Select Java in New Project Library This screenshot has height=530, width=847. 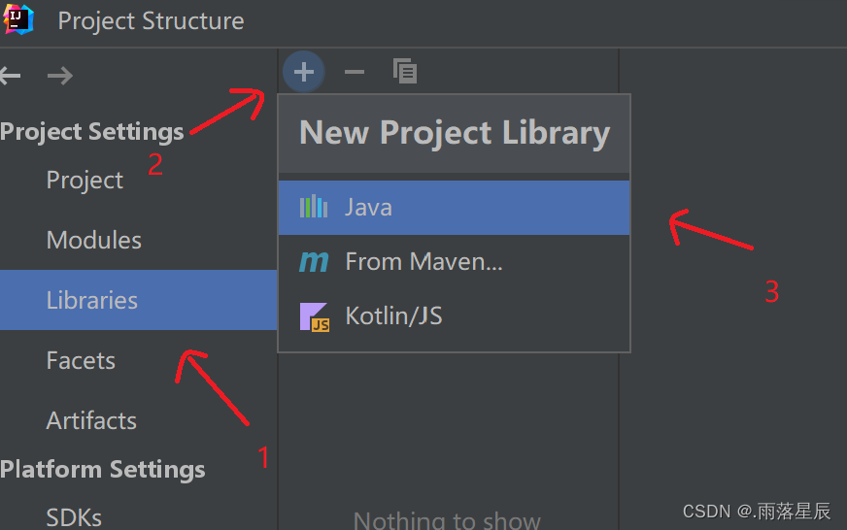click(454, 208)
